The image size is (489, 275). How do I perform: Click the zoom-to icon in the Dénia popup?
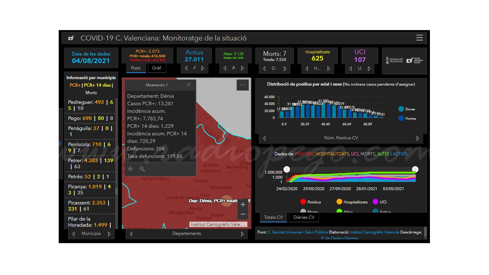pos(142,169)
